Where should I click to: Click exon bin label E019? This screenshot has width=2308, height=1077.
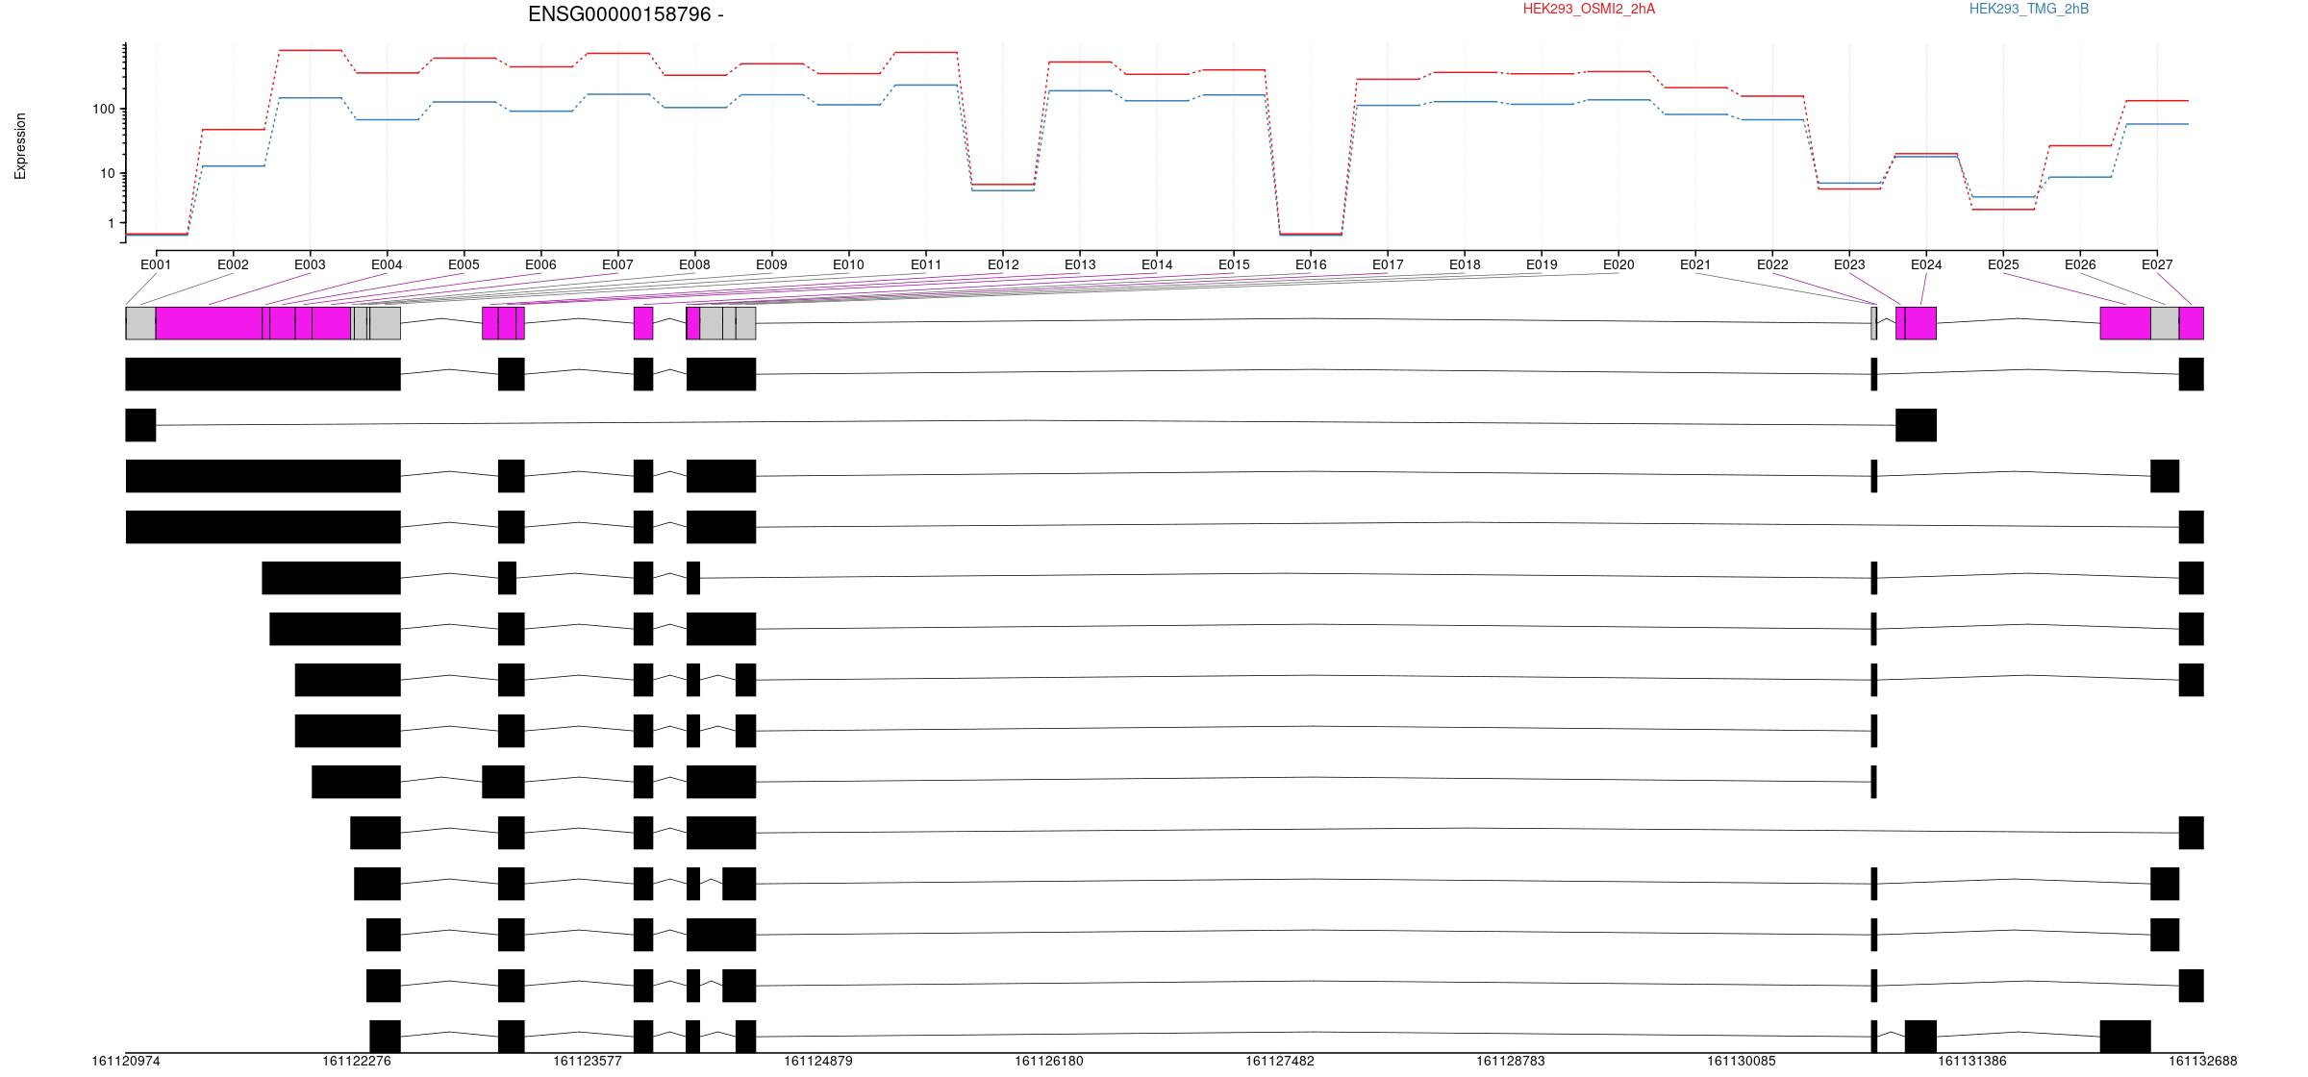pyautogui.click(x=1542, y=264)
